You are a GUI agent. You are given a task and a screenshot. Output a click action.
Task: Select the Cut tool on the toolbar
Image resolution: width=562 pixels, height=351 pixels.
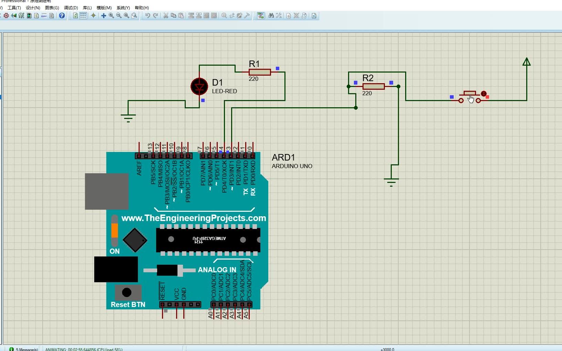166,15
